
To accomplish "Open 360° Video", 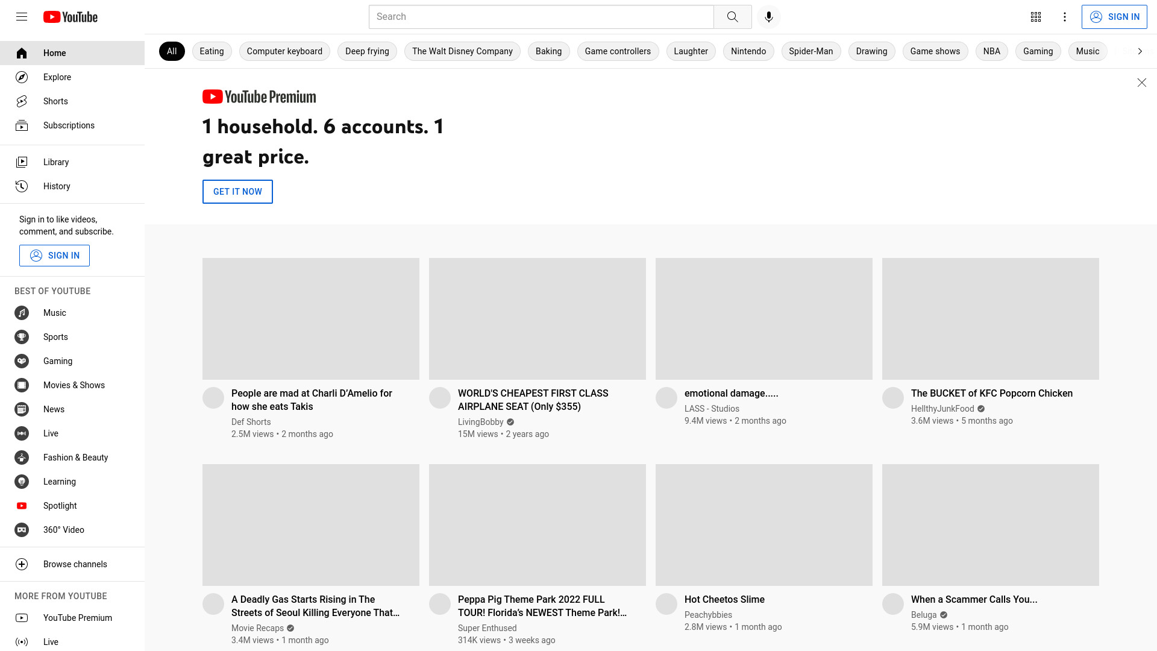I will pyautogui.click(x=72, y=530).
